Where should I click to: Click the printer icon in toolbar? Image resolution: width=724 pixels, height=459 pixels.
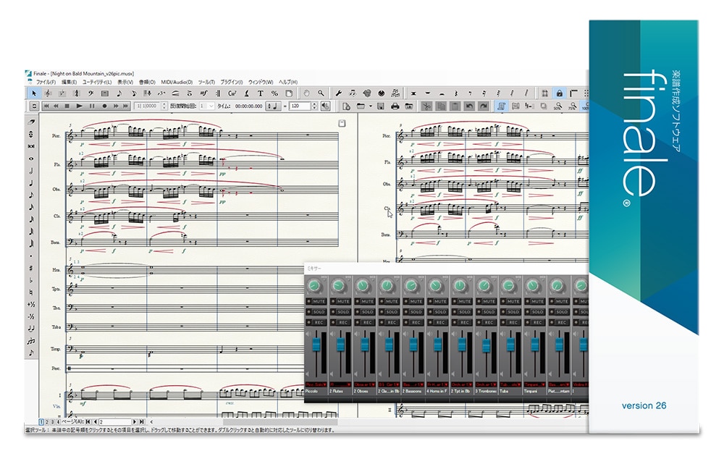pyautogui.click(x=395, y=106)
